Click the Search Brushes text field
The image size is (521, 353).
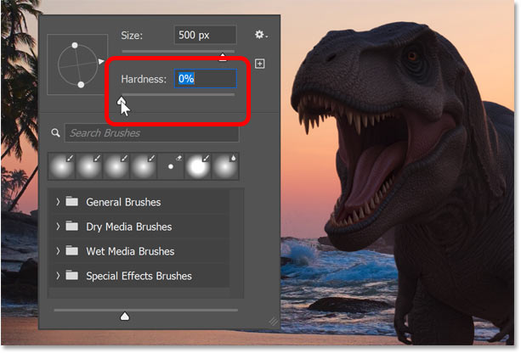tap(151, 133)
